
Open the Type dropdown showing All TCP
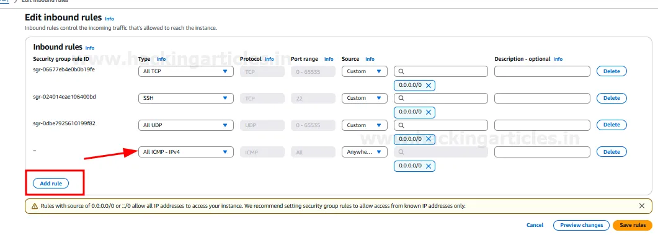coord(186,71)
